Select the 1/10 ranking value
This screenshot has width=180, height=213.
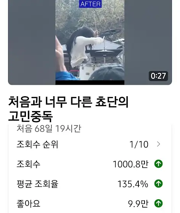[x=139, y=144]
